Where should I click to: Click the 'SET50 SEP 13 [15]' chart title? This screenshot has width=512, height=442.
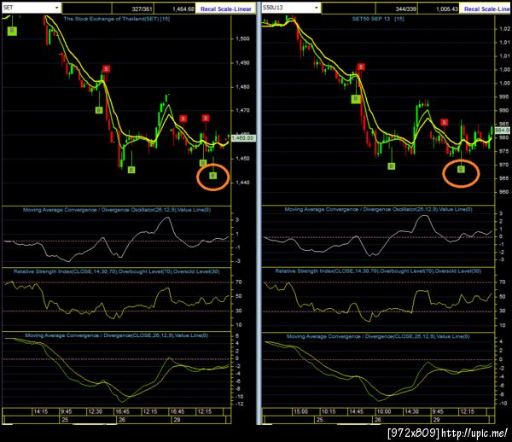378,19
